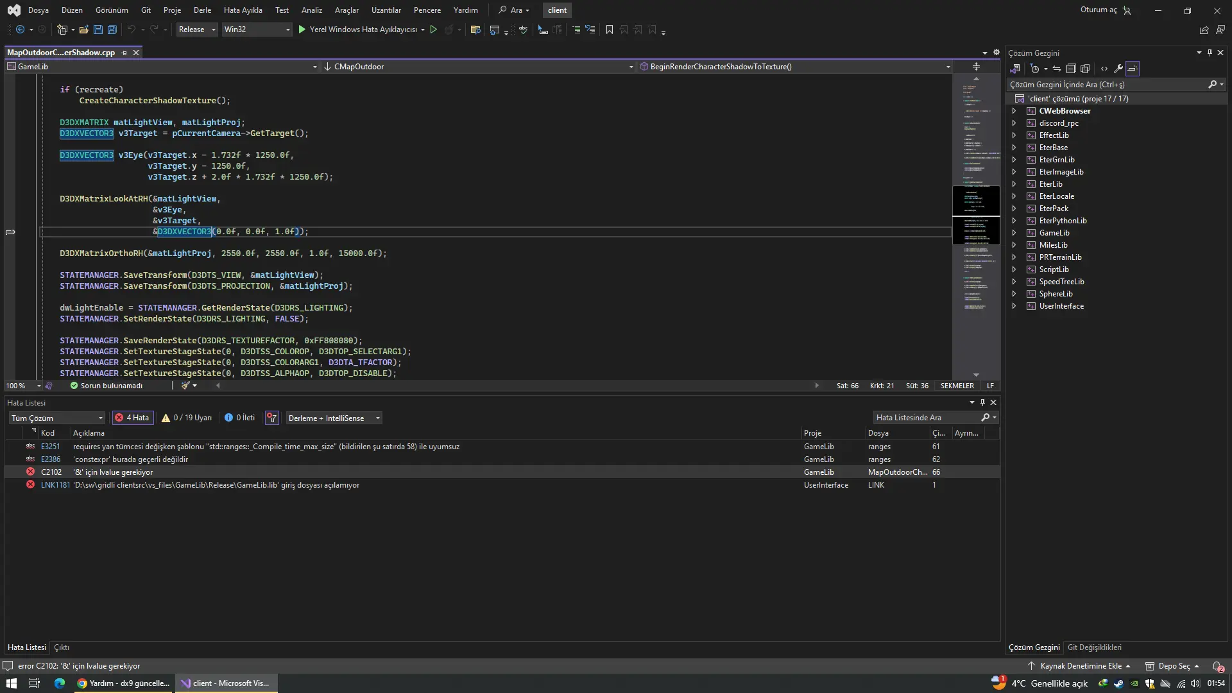This screenshot has width=1232, height=693.
Task: Toggle the error list clear filter button
Action: pos(272,418)
